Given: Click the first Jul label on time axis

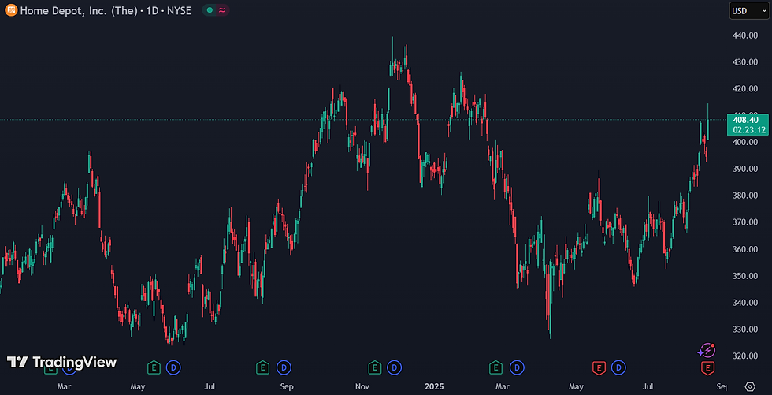Looking at the screenshot, I should coord(210,386).
